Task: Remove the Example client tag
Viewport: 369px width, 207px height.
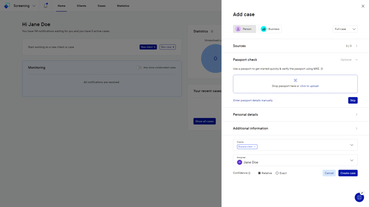Action: click(x=255, y=147)
